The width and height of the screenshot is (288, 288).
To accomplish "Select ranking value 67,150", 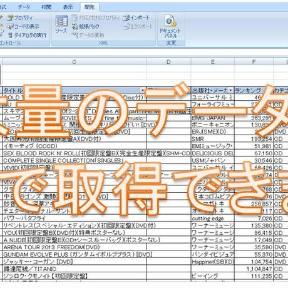I will pyautogui.click(x=254, y=153).
